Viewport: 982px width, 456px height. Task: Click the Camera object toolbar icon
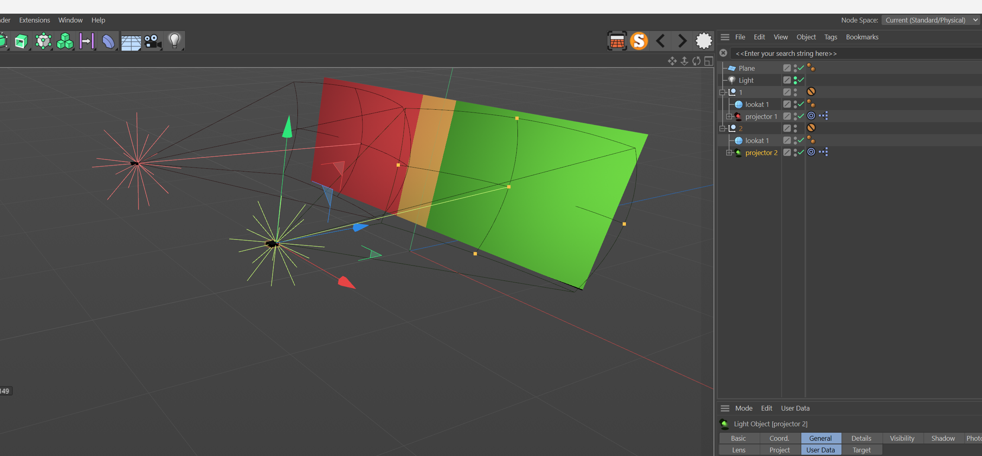pos(153,41)
